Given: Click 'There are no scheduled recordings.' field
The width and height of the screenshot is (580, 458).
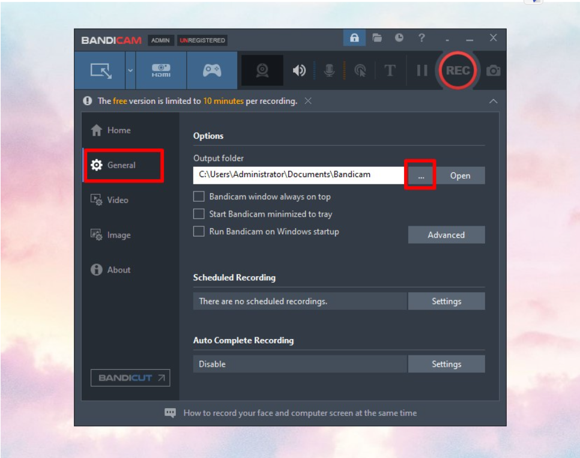Looking at the screenshot, I should point(300,301).
